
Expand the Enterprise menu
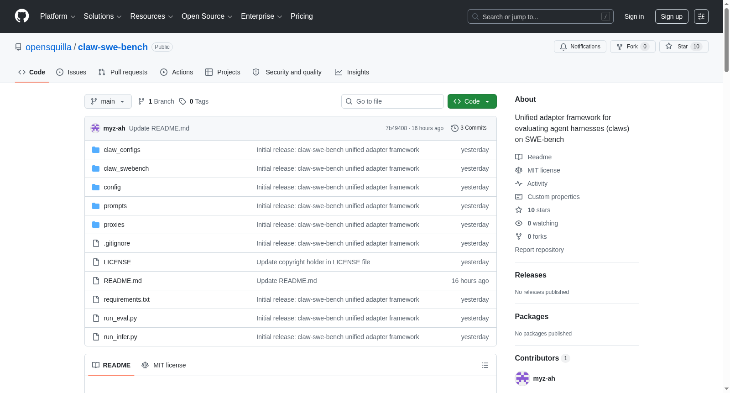click(261, 16)
